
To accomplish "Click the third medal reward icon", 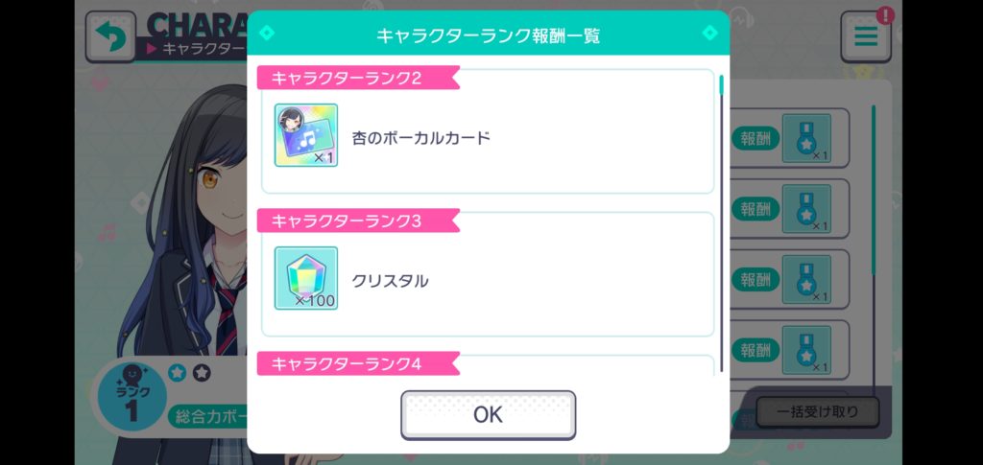I will [806, 280].
